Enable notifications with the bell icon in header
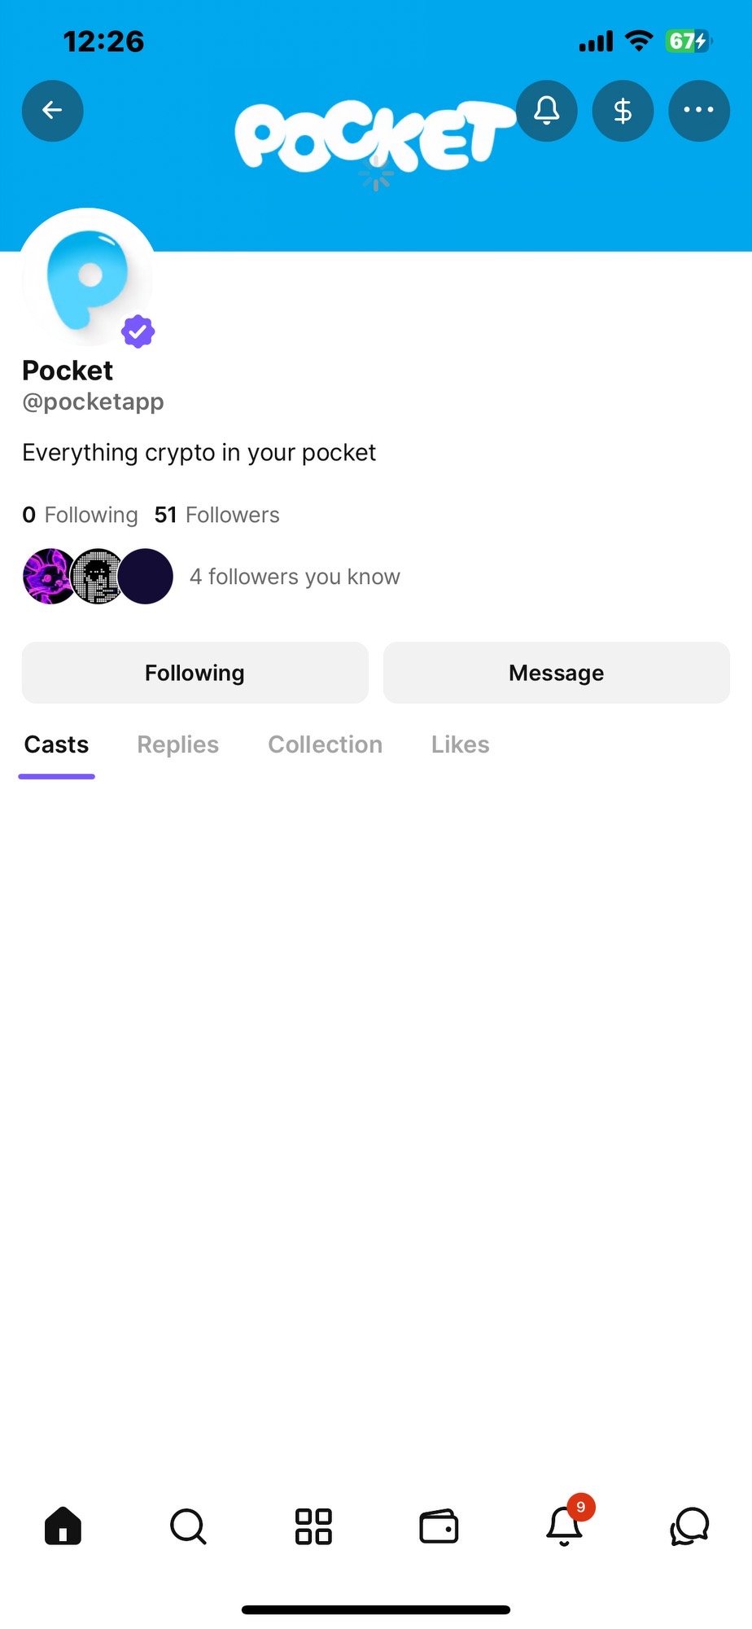 click(x=547, y=111)
